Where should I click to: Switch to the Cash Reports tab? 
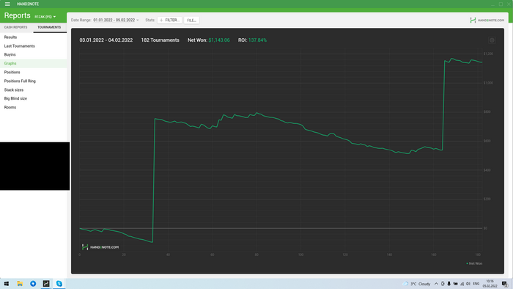[x=15, y=27]
